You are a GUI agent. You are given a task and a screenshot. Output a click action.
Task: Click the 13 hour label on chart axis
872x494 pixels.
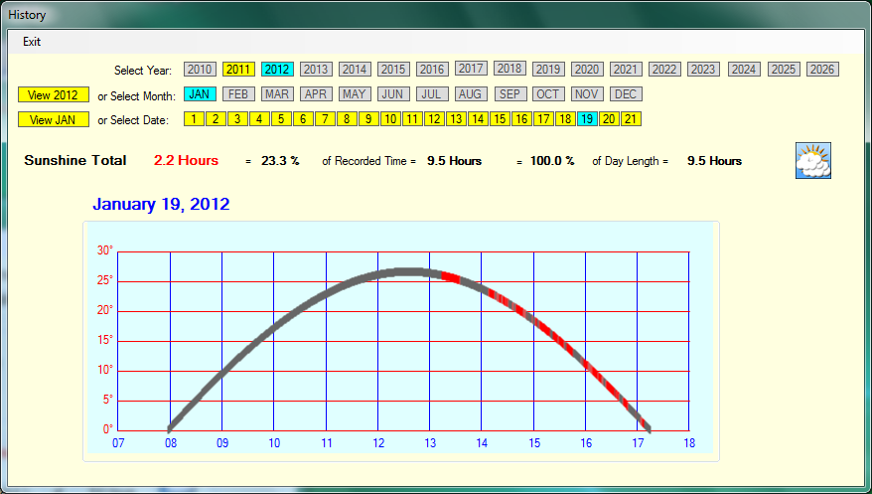tap(430, 443)
